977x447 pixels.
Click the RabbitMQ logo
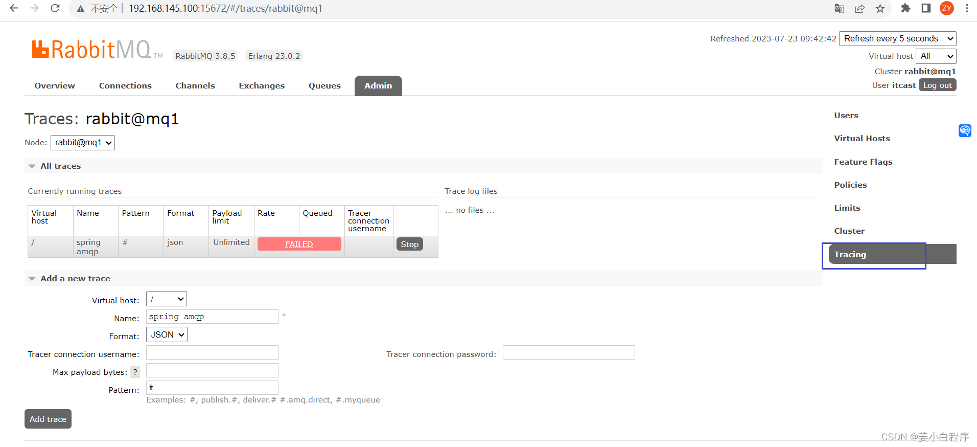tap(97, 50)
